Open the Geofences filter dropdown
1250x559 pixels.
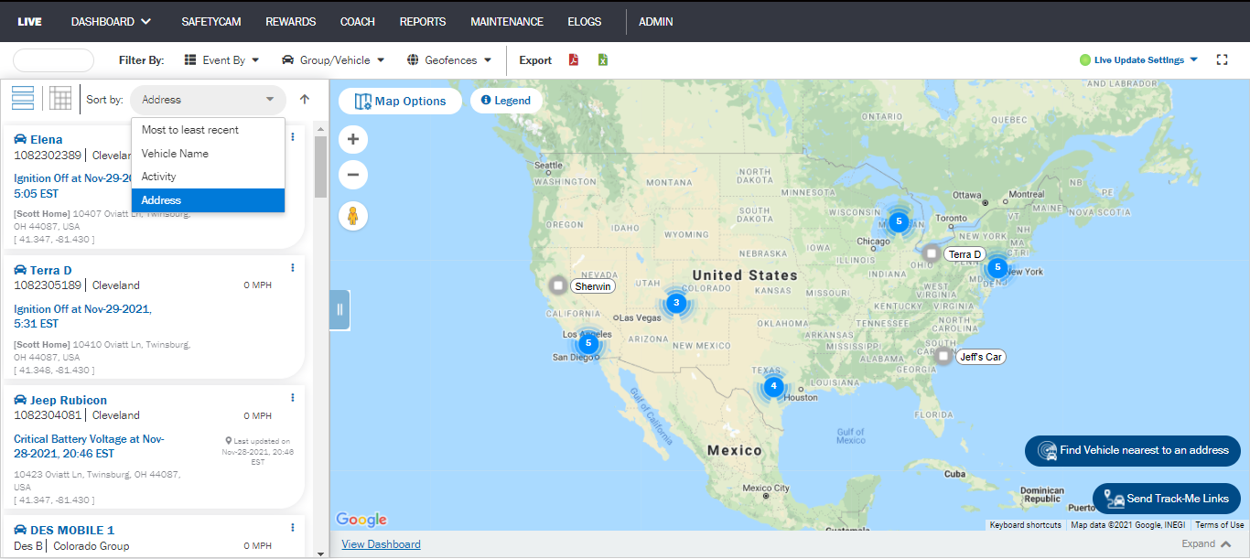449,60
